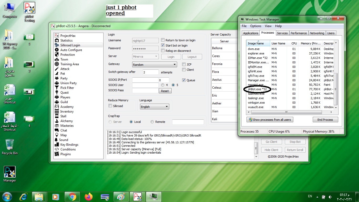Enable Return to town on login
This screenshot has height=202, width=359.
tap(163, 40)
